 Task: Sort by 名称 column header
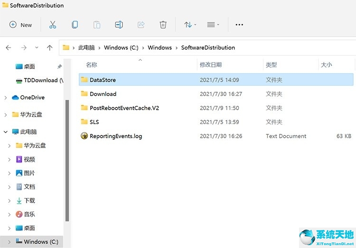(92, 65)
